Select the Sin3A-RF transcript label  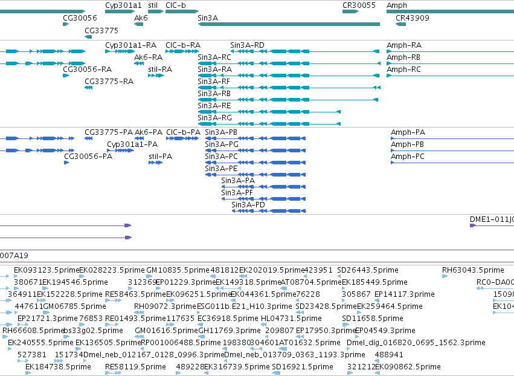tap(214, 82)
